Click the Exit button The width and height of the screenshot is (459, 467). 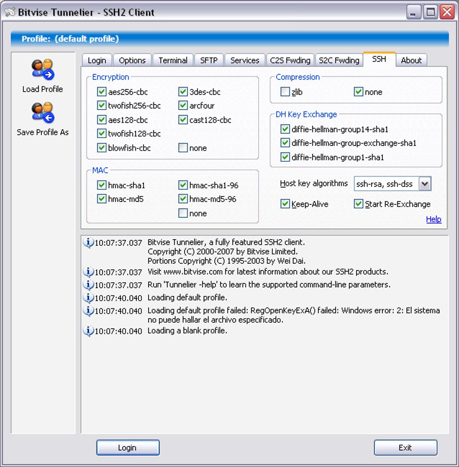click(405, 448)
